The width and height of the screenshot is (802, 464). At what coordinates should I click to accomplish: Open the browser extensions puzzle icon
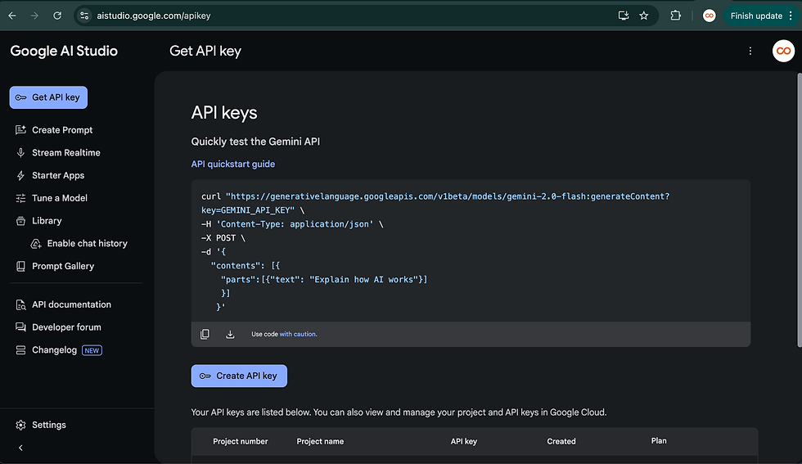click(x=676, y=16)
